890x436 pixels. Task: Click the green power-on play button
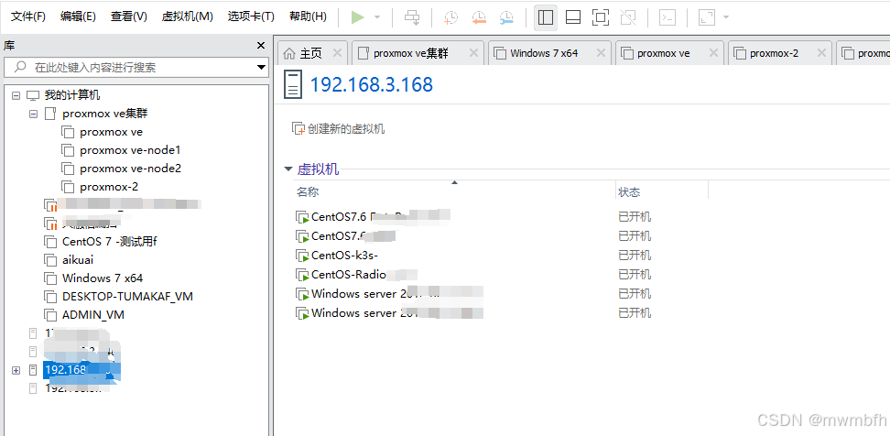(358, 17)
